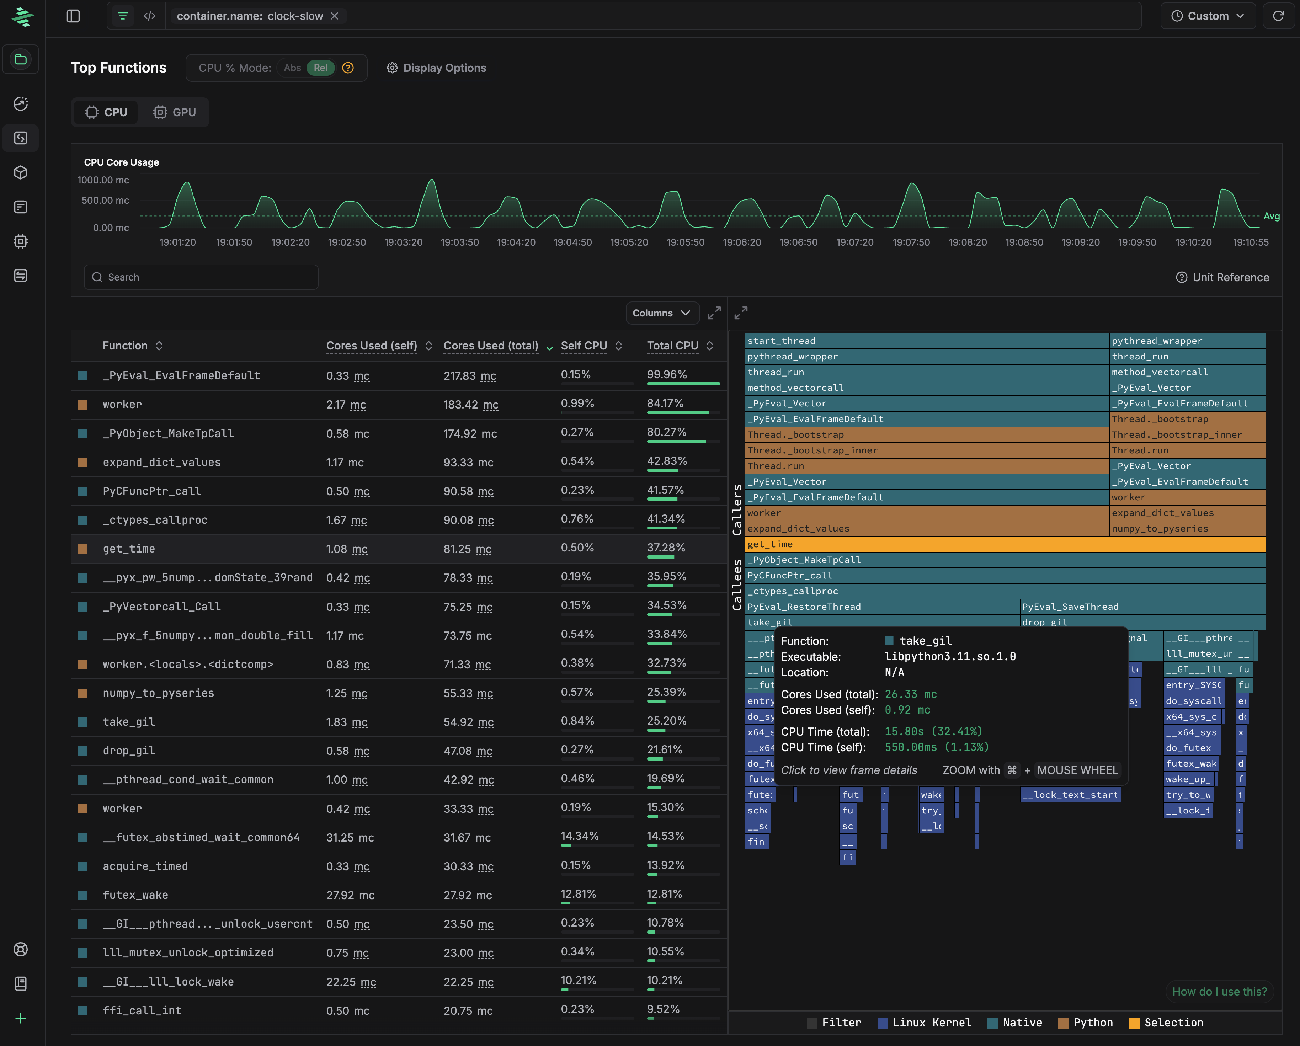Open the filter builder icon next to query bar

(x=122, y=16)
